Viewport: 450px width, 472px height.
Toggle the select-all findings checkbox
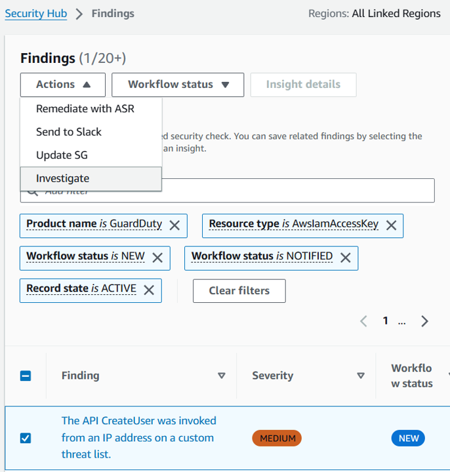click(x=26, y=376)
